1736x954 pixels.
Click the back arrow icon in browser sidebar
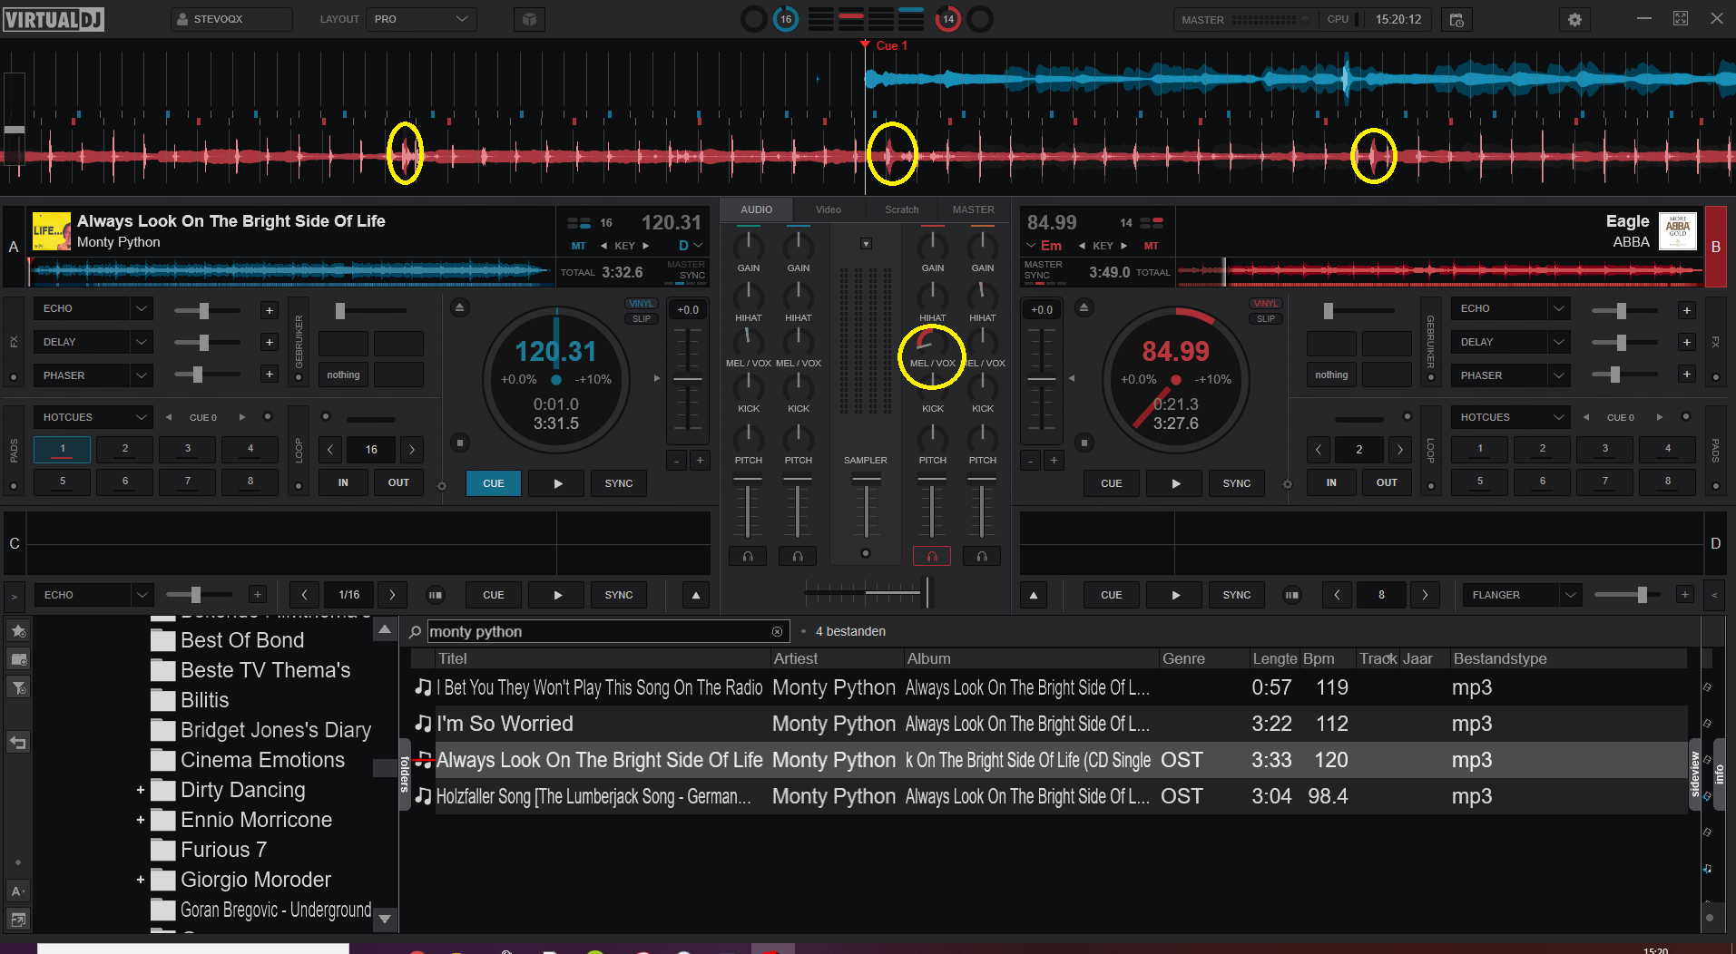(x=18, y=743)
